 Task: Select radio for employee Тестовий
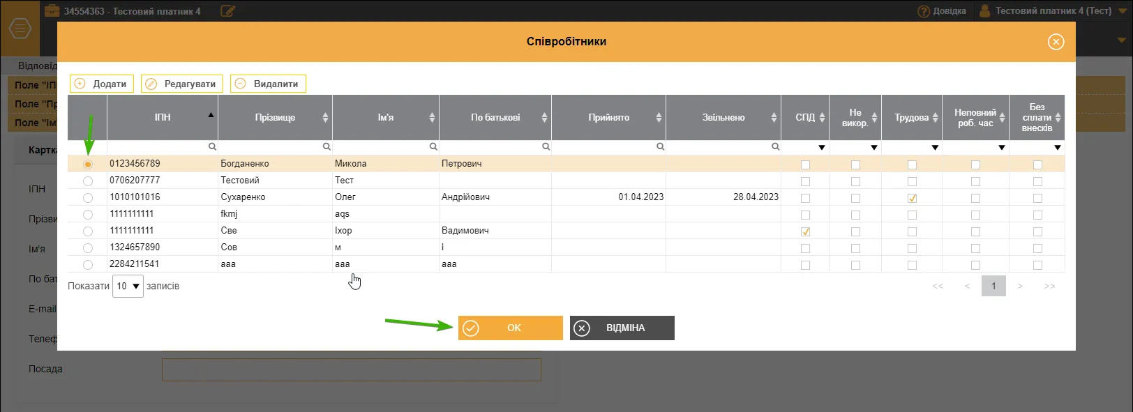coord(88,181)
